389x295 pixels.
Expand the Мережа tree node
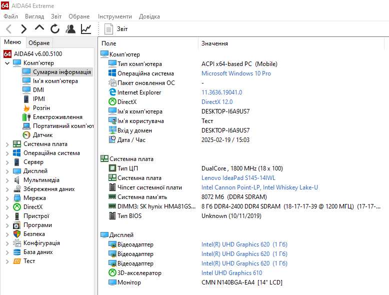tap(7, 198)
